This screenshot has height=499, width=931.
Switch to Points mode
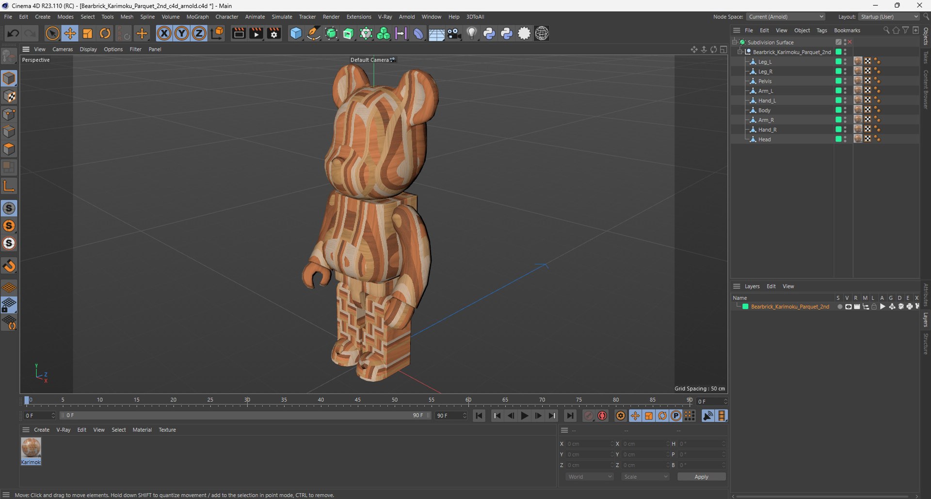click(9, 114)
